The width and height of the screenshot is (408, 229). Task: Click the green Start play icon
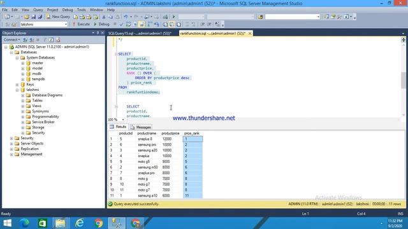174,17
